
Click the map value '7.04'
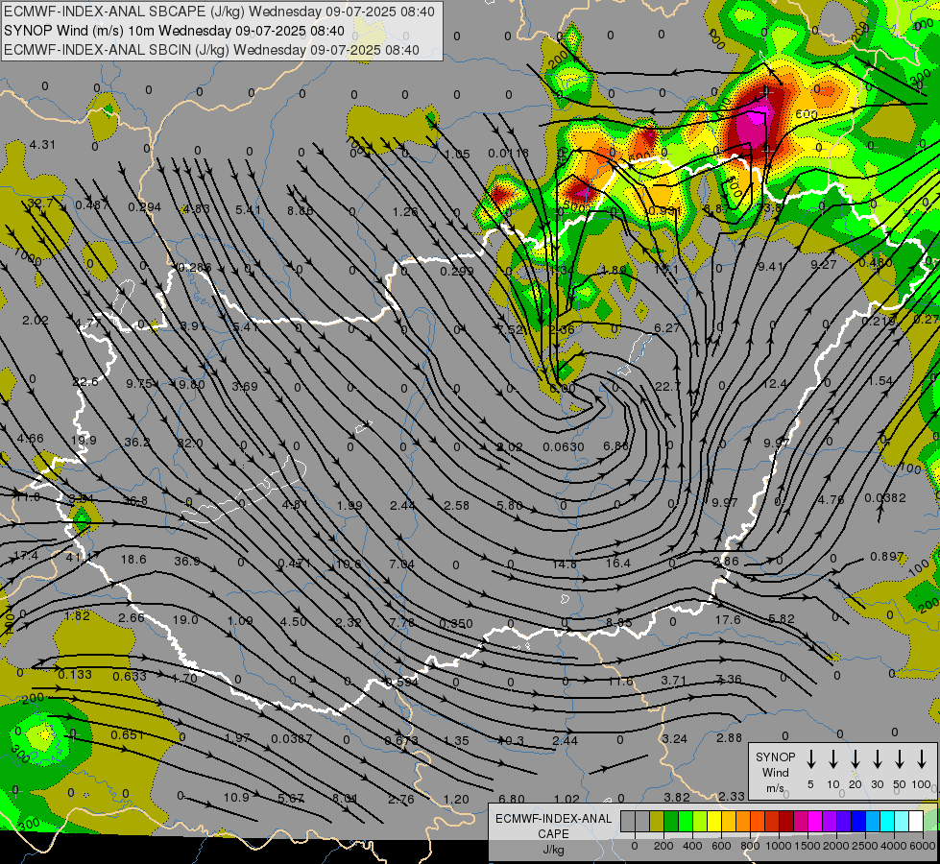point(401,564)
